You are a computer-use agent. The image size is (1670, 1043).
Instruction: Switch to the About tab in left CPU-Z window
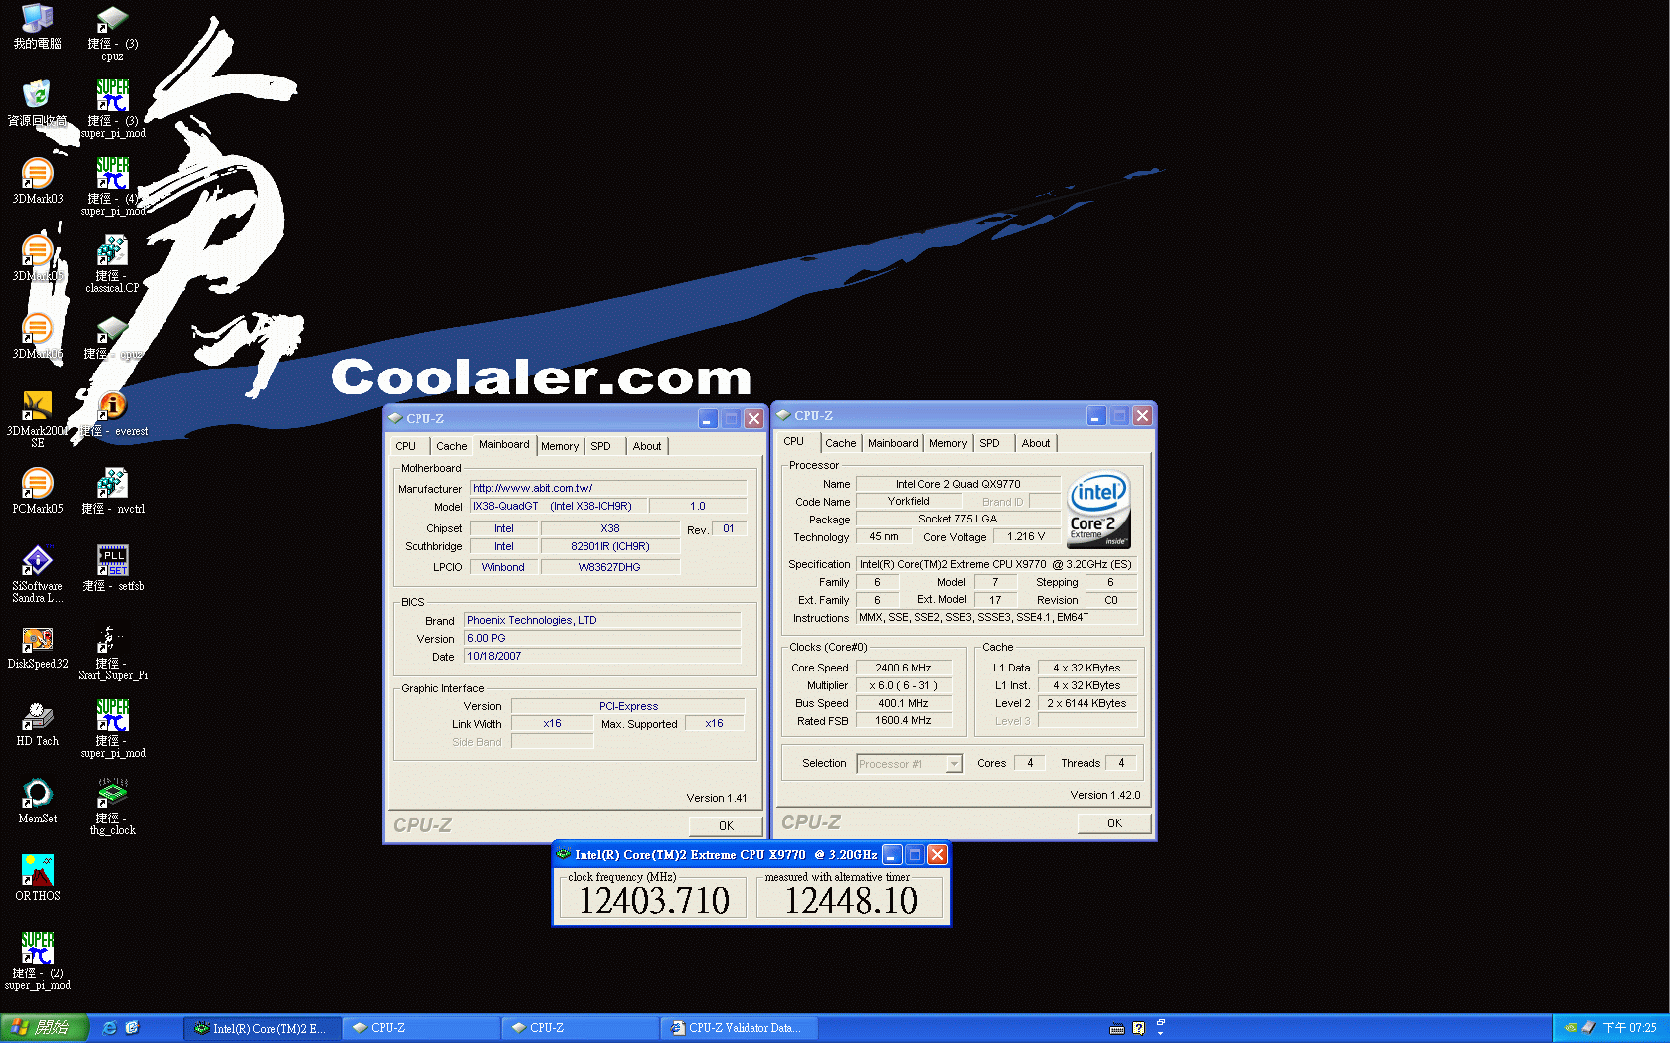point(647,446)
